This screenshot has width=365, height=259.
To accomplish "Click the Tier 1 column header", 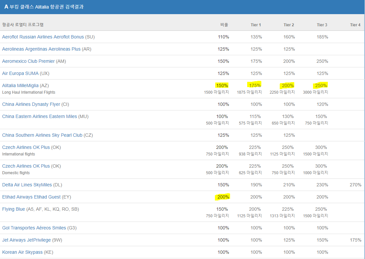I will (x=256, y=25).
